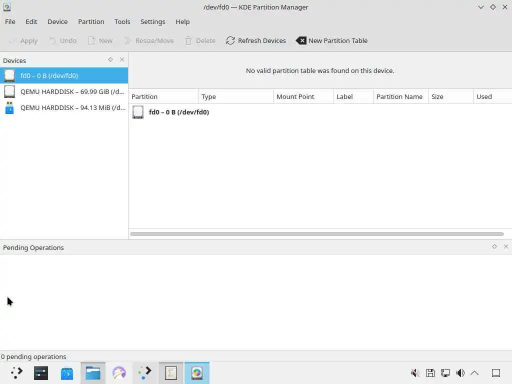The height and width of the screenshot is (384, 512).
Task: Click the Undo toolbar button
Action: pyautogui.click(x=63, y=41)
